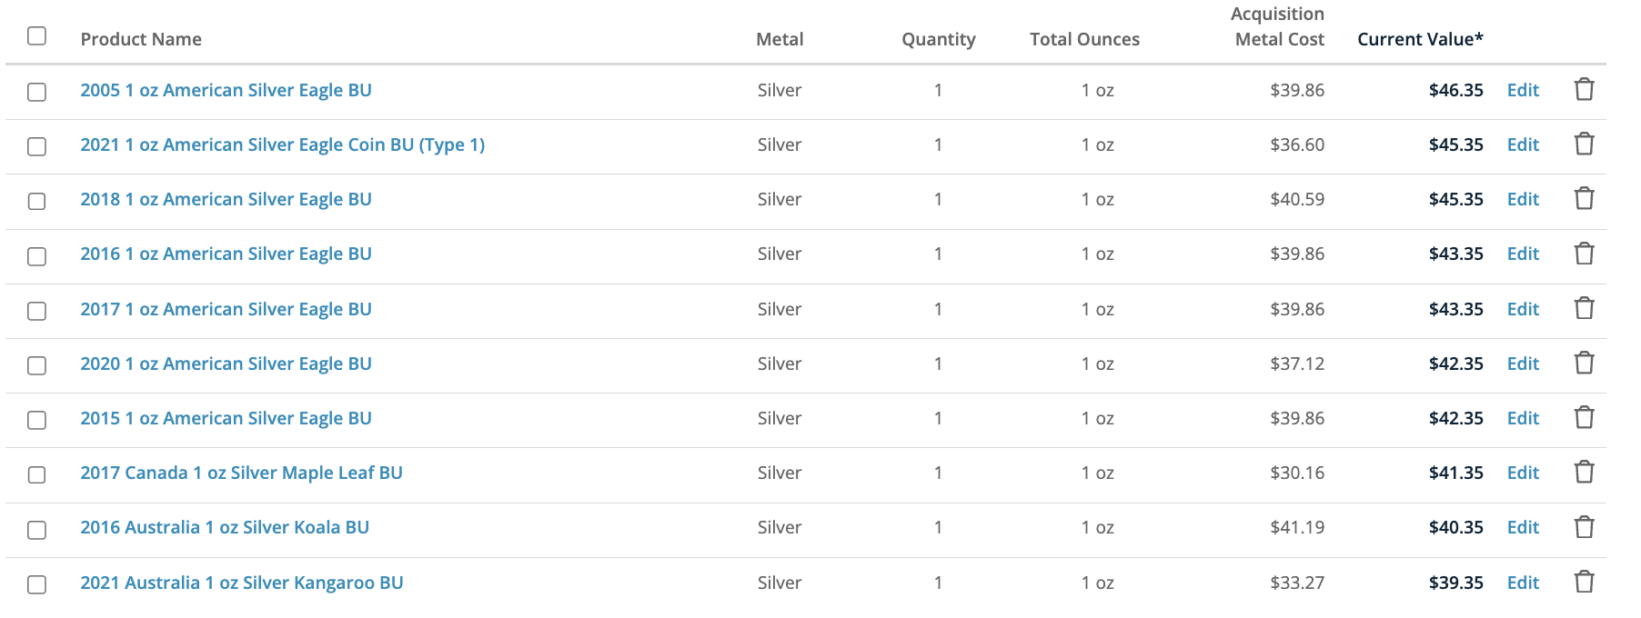This screenshot has height=618, width=1641.
Task: Click Edit for 2021 Silver Eagle Type 1
Action: tap(1523, 145)
